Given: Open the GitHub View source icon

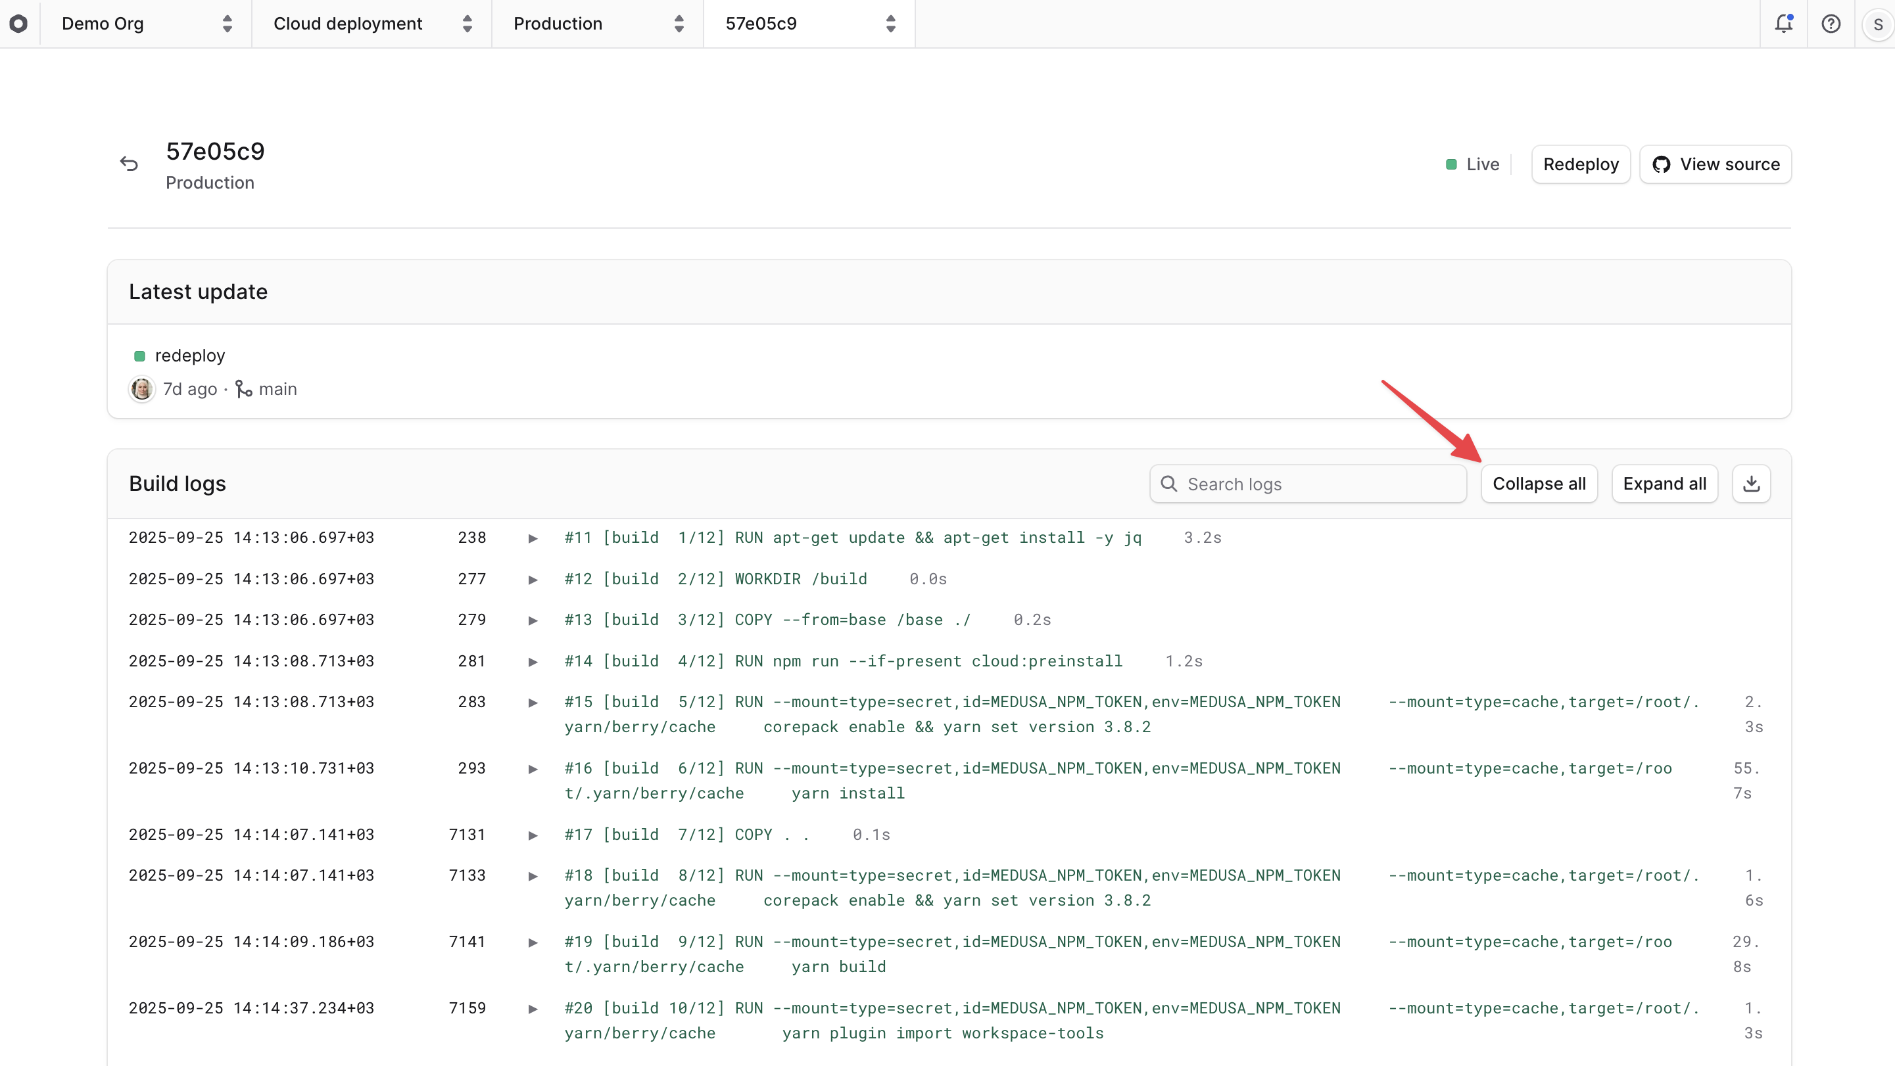Looking at the screenshot, I should click(x=1661, y=164).
